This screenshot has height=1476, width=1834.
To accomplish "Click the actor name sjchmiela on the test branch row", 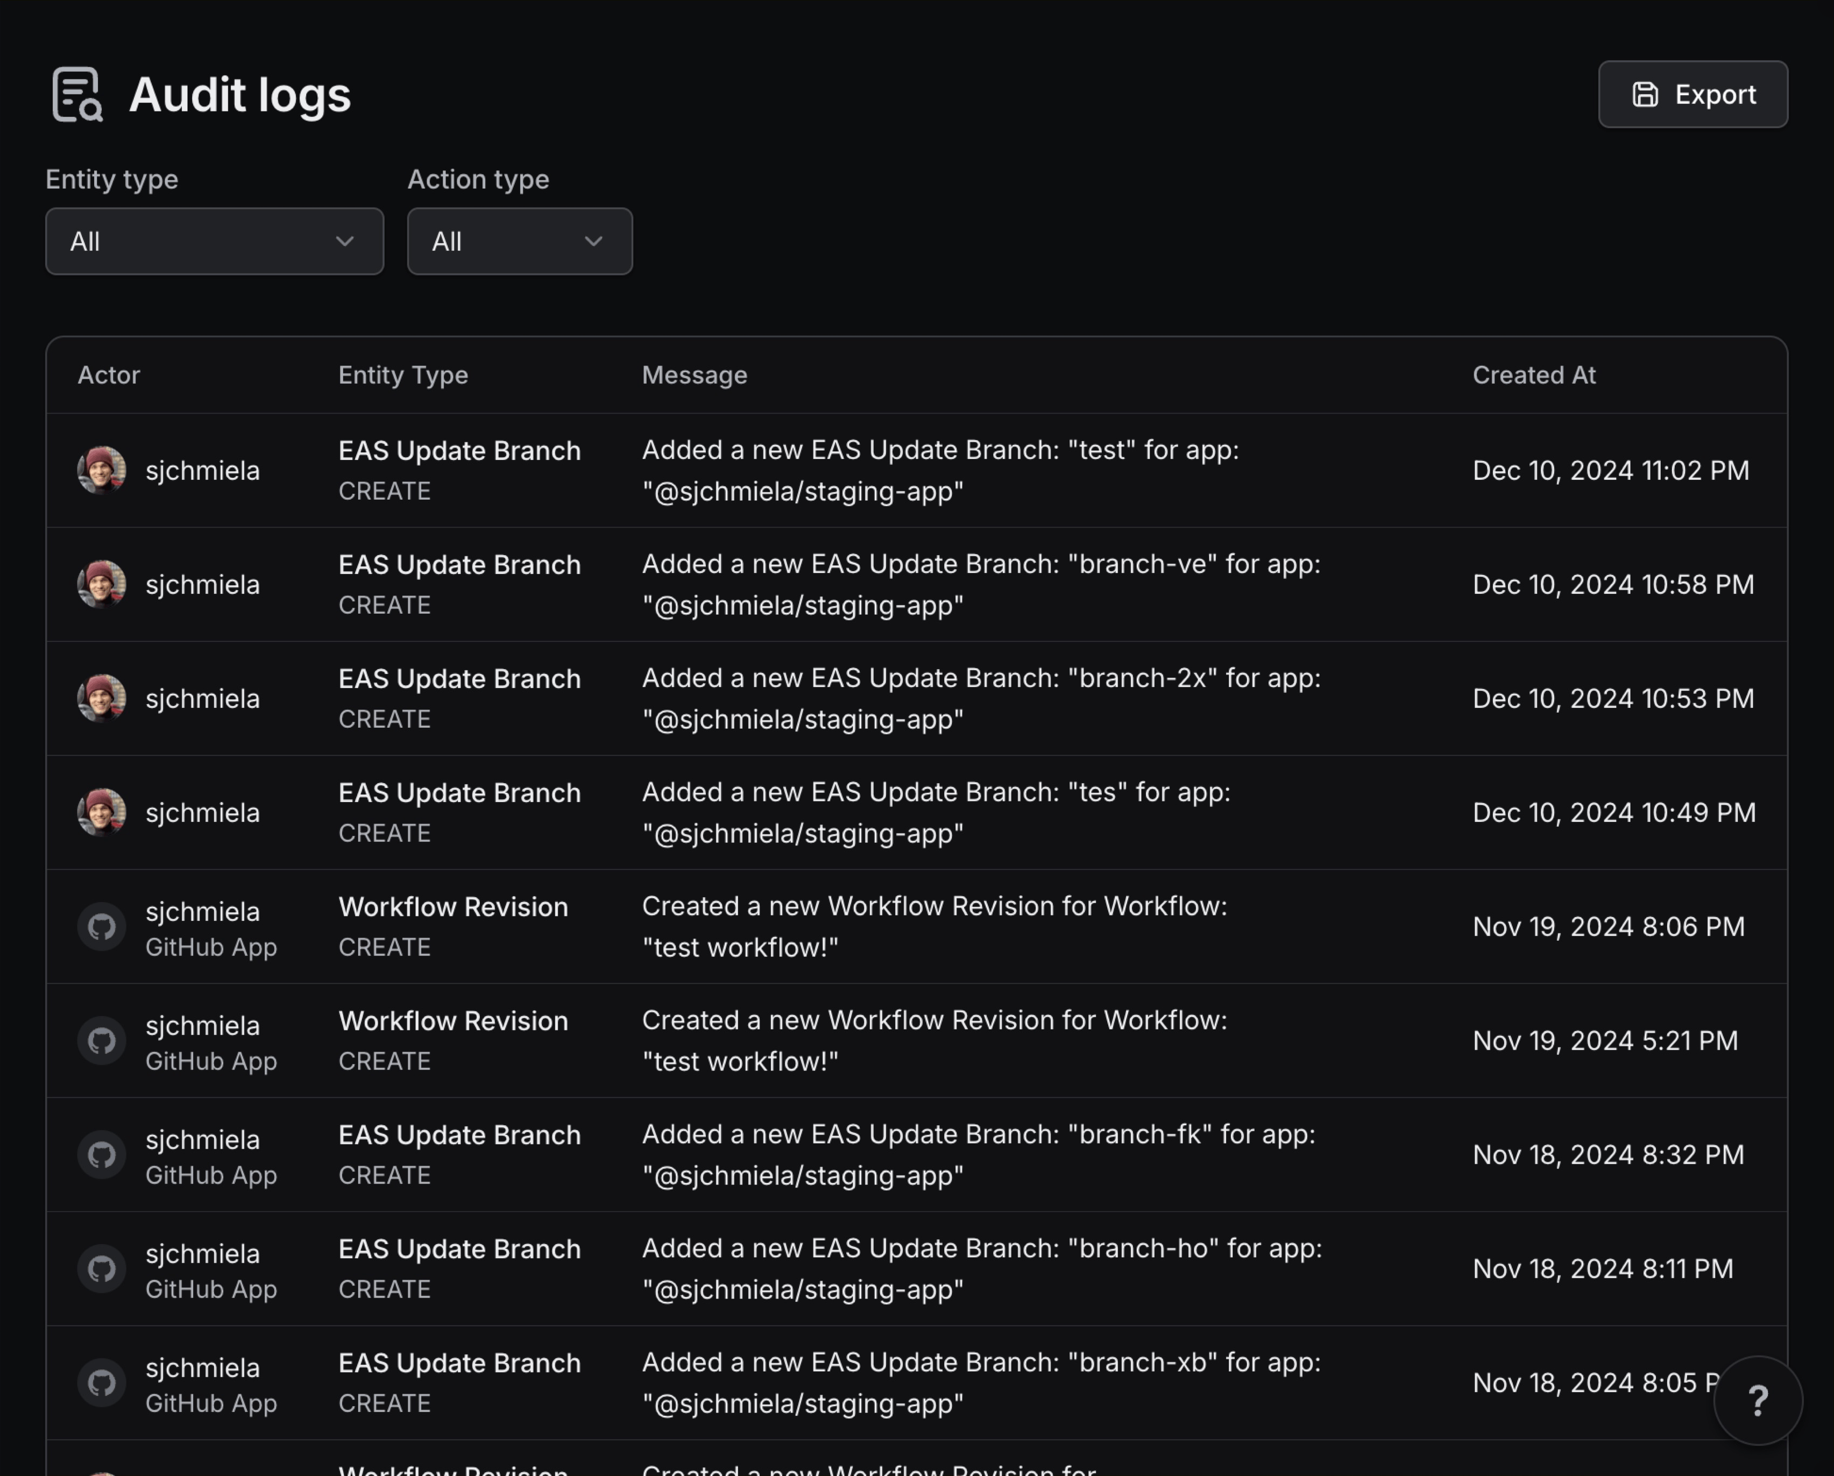I will click(202, 470).
